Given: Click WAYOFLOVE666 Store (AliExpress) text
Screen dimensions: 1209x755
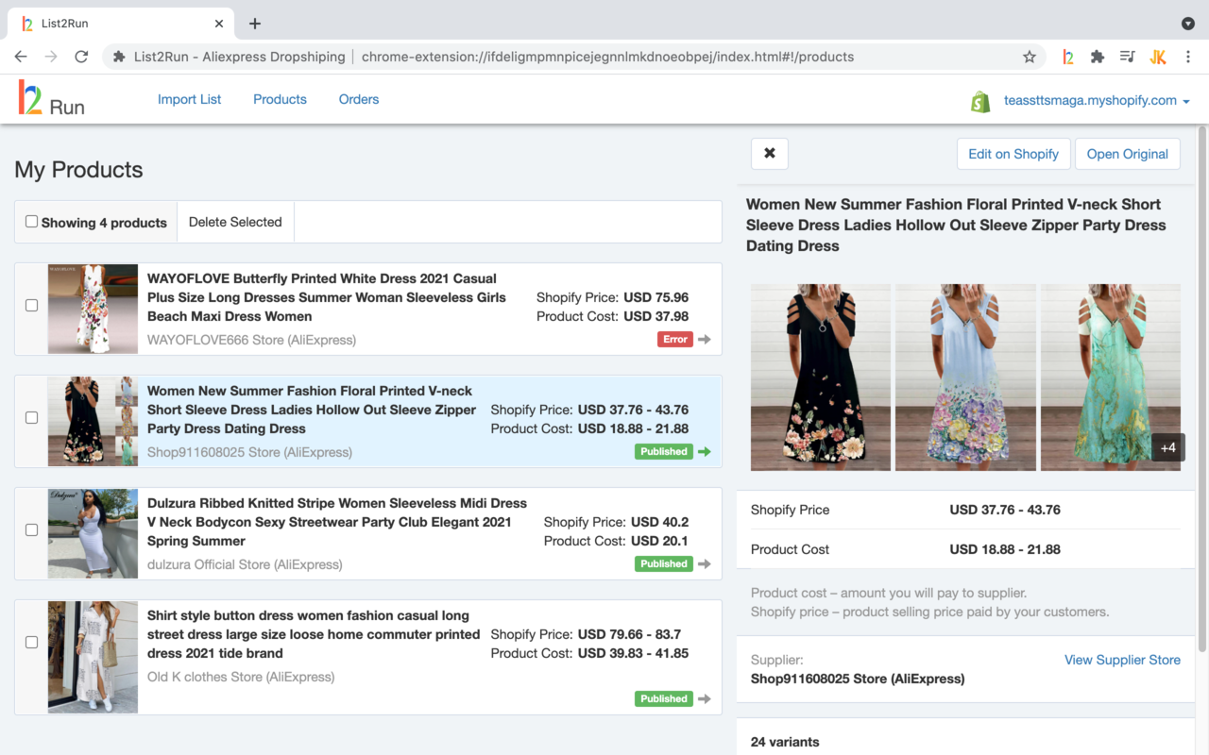Looking at the screenshot, I should pos(251,340).
